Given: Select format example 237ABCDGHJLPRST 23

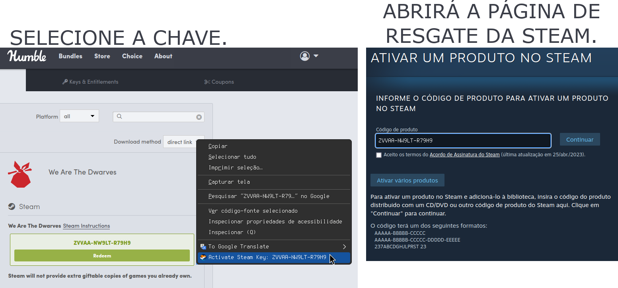Looking at the screenshot, I should [x=400, y=246].
